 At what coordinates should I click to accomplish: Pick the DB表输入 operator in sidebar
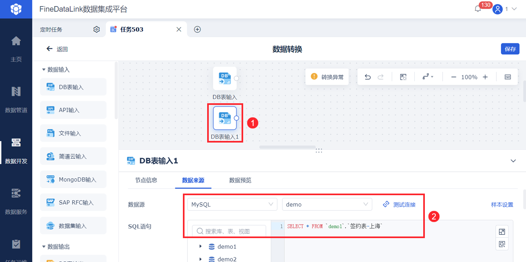[73, 87]
